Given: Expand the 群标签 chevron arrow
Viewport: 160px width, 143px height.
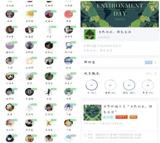Looking at the screenshot, I should pos(156,62).
